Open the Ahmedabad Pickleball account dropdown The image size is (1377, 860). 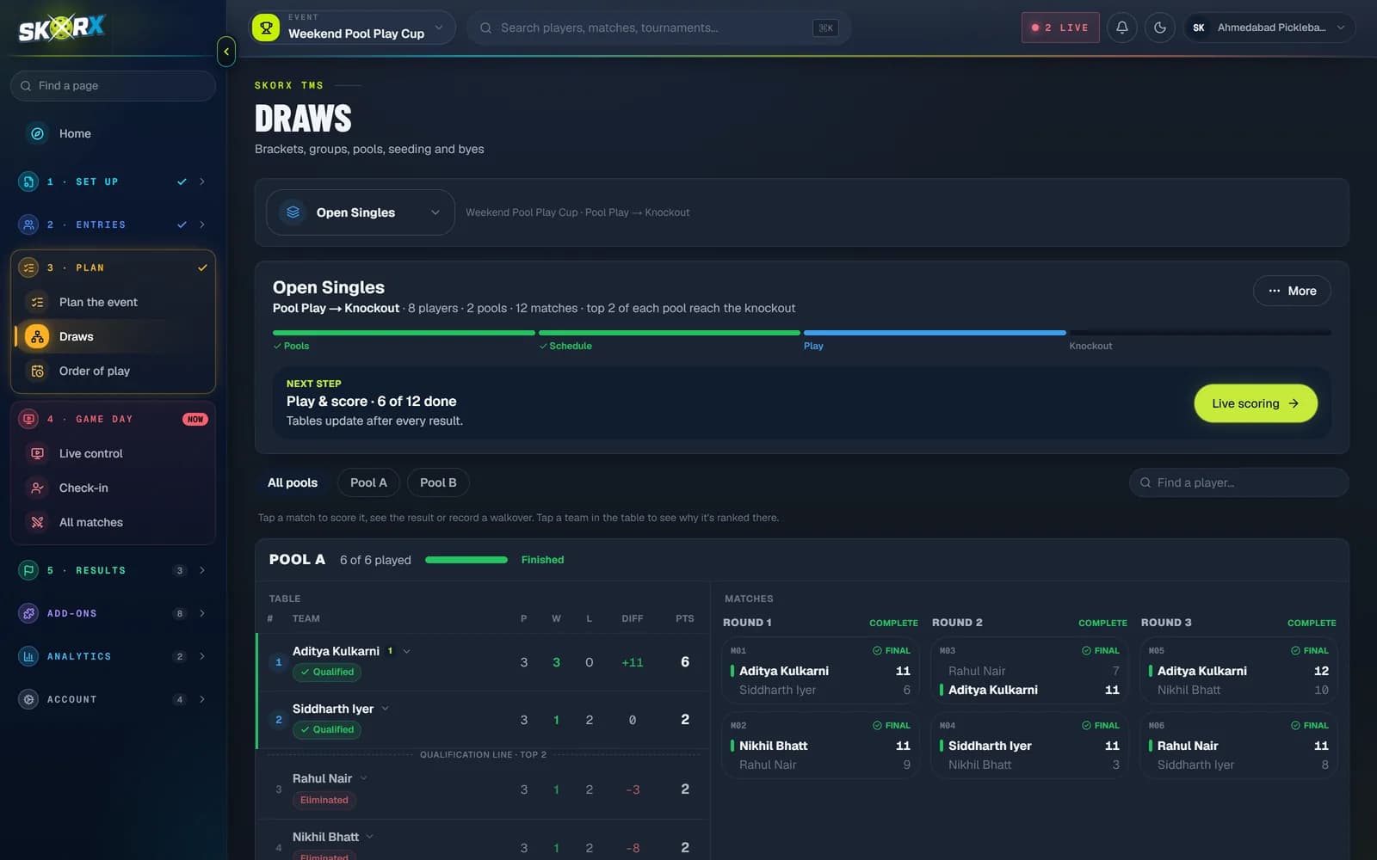[1269, 28]
